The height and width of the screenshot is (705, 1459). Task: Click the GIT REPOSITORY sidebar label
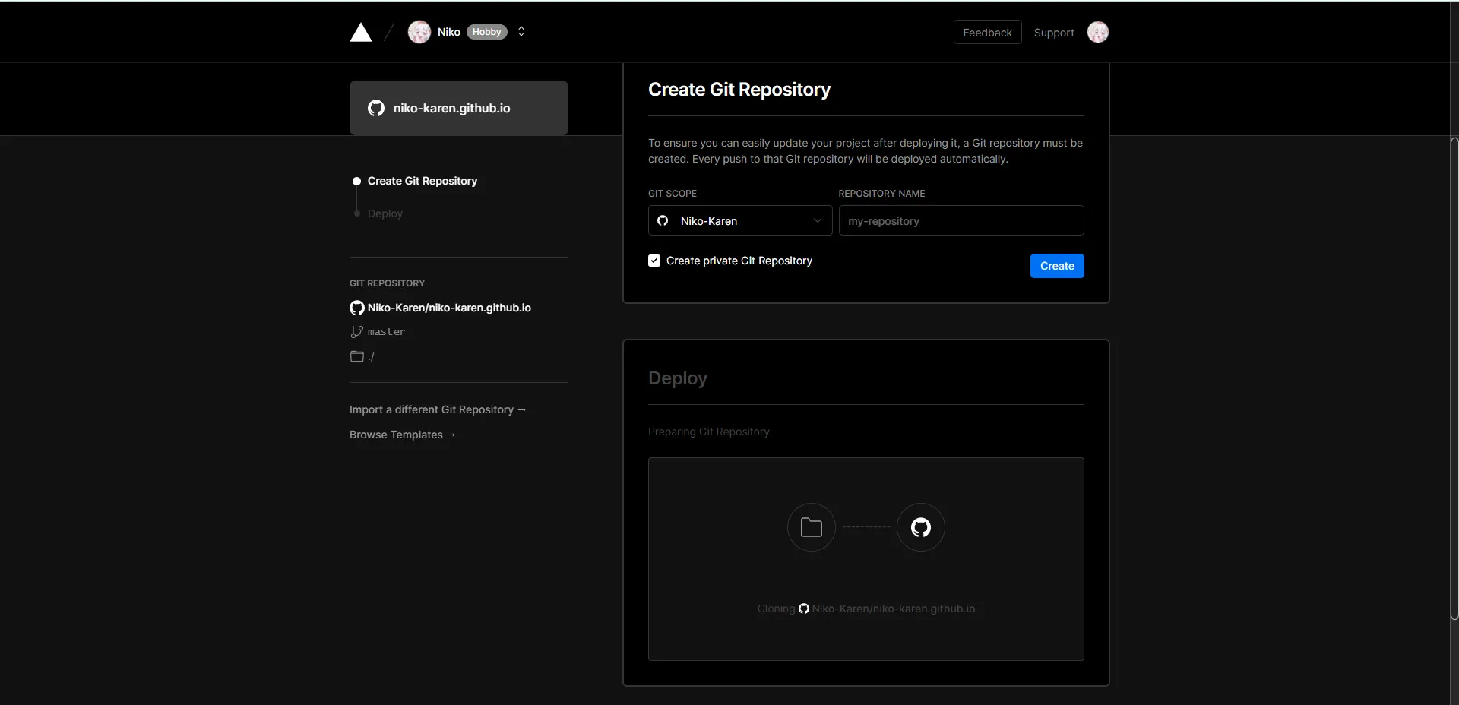point(387,283)
